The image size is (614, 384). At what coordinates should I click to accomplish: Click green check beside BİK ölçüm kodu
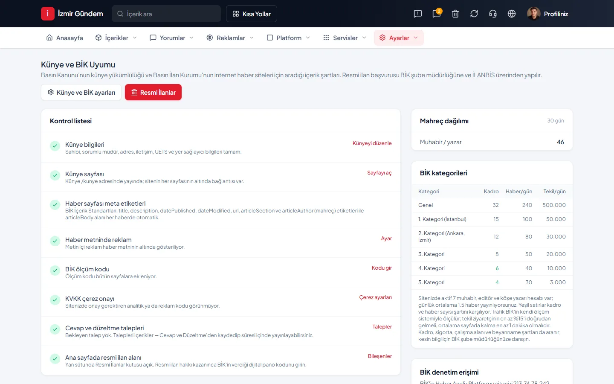55,271
